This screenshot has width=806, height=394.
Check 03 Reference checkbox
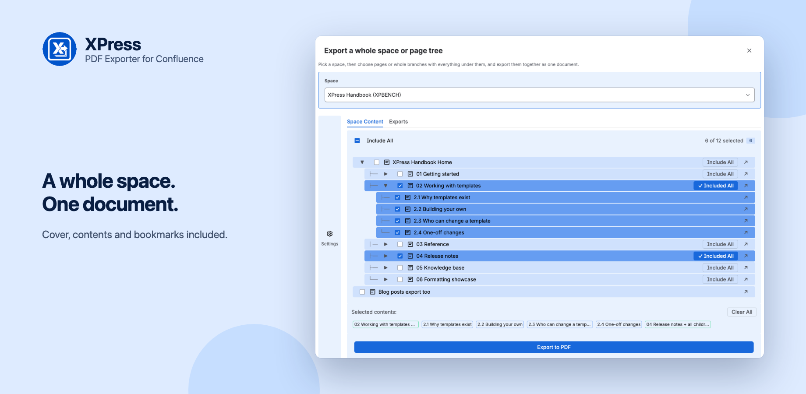[400, 244]
